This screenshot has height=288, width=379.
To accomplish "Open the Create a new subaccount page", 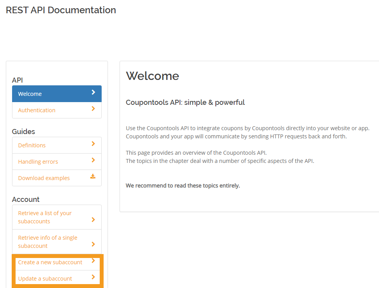I will 50,262.
